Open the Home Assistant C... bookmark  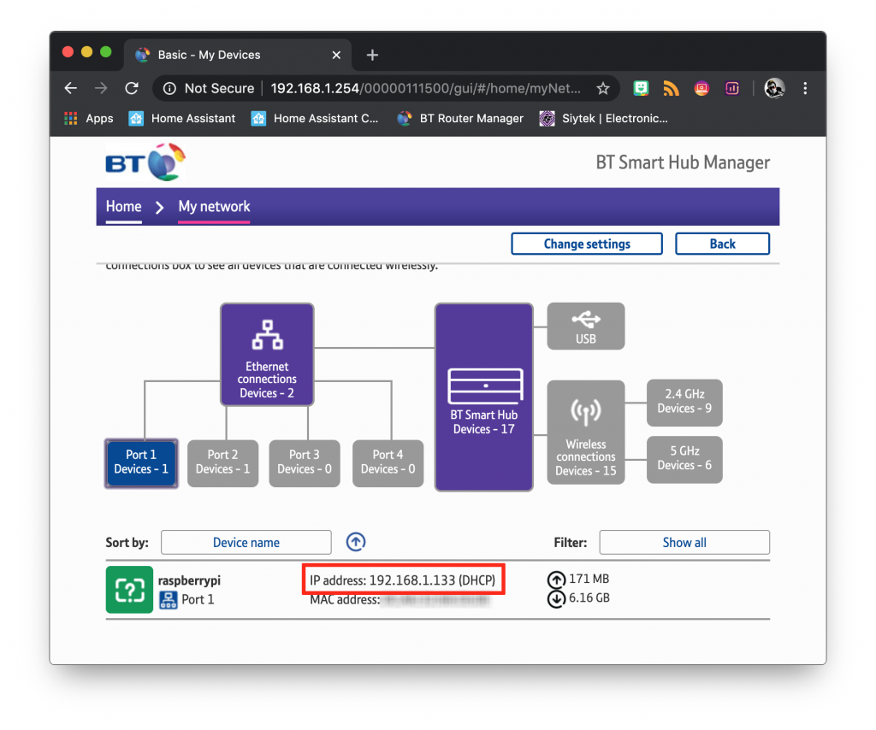[315, 118]
